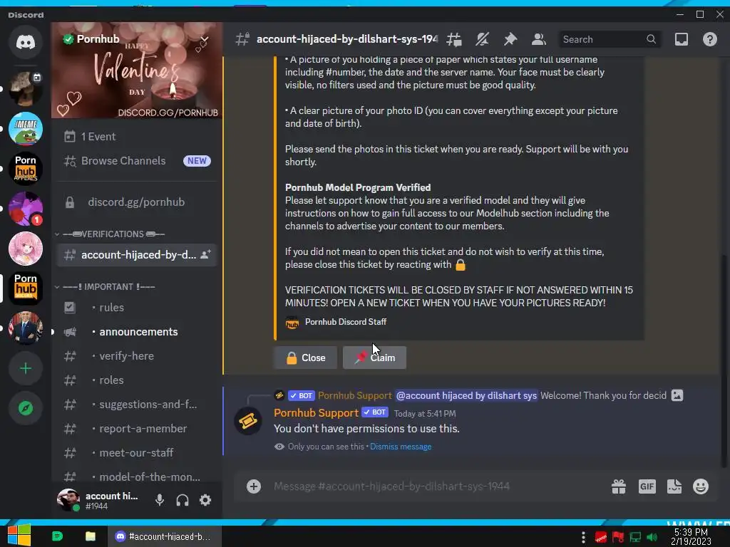Open User Settings gear
The width and height of the screenshot is (730, 547).
[205, 500]
